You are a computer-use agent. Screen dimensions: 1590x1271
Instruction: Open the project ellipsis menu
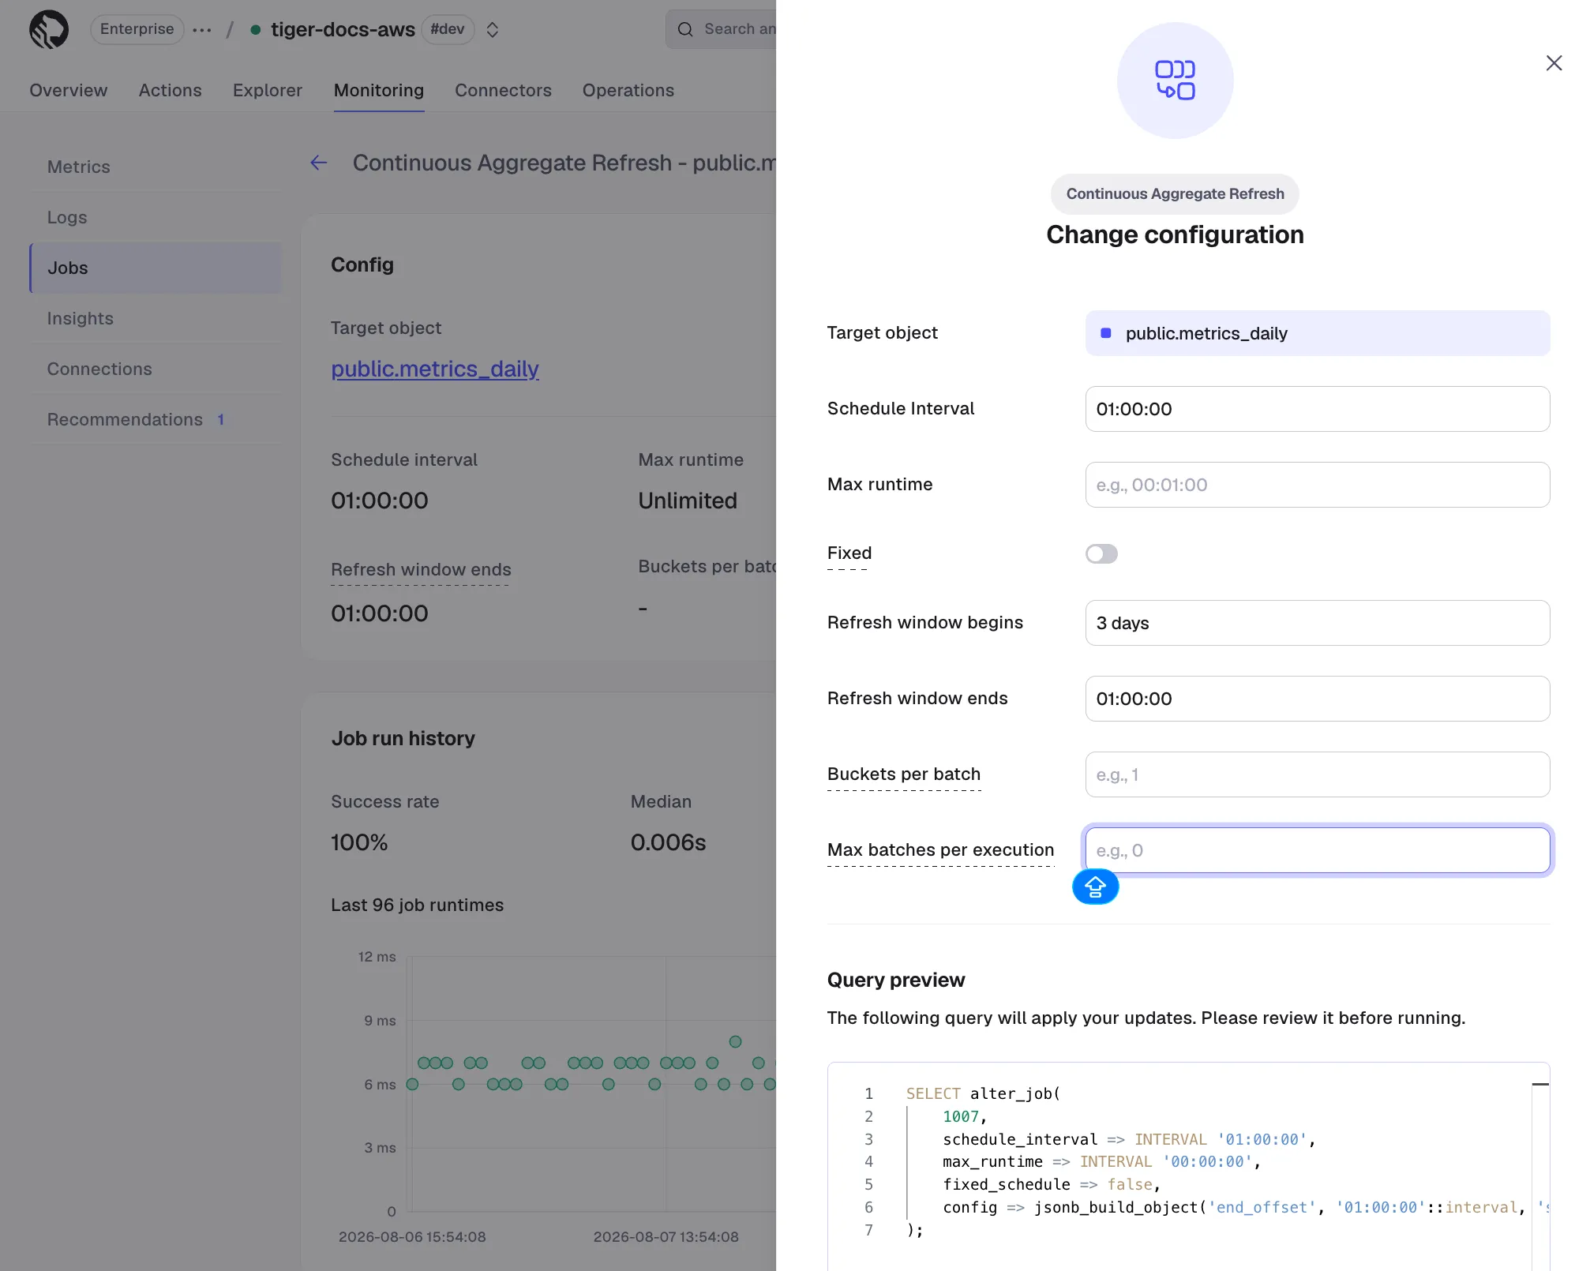(x=202, y=30)
